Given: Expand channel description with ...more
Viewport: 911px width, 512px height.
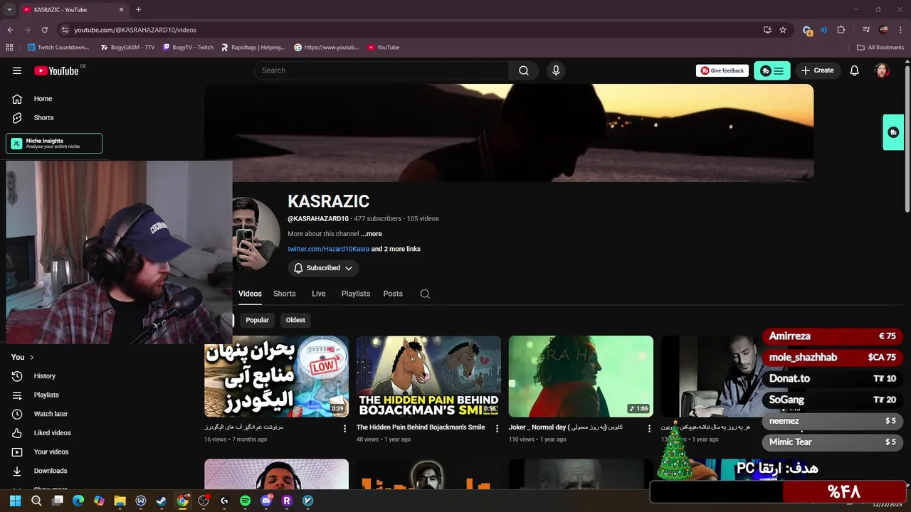Looking at the screenshot, I should [371, 234].
